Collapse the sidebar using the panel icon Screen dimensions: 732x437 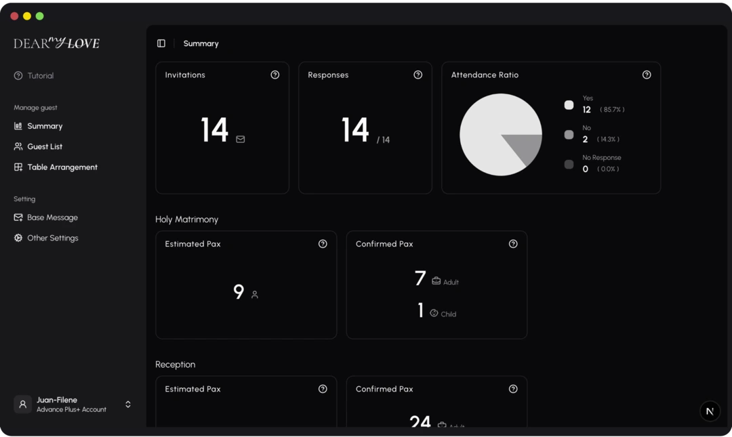point(161,43)
